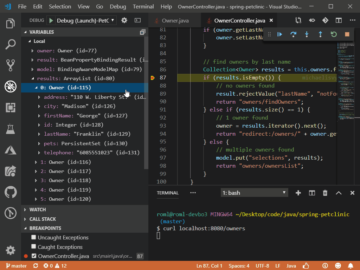The width and height of the screenshot is (360, 270).
Task: Select the Azure icon in the activity bar
Action: [10, 150]
